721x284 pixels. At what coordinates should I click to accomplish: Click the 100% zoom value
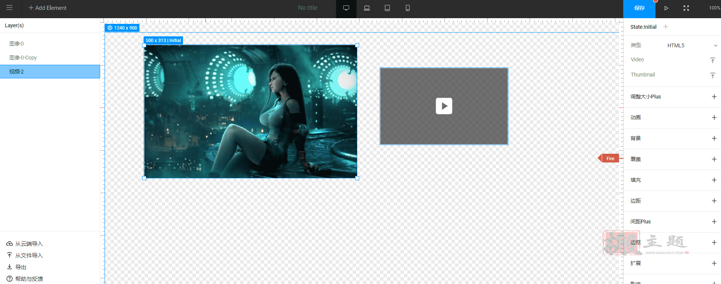pos(715,8)
